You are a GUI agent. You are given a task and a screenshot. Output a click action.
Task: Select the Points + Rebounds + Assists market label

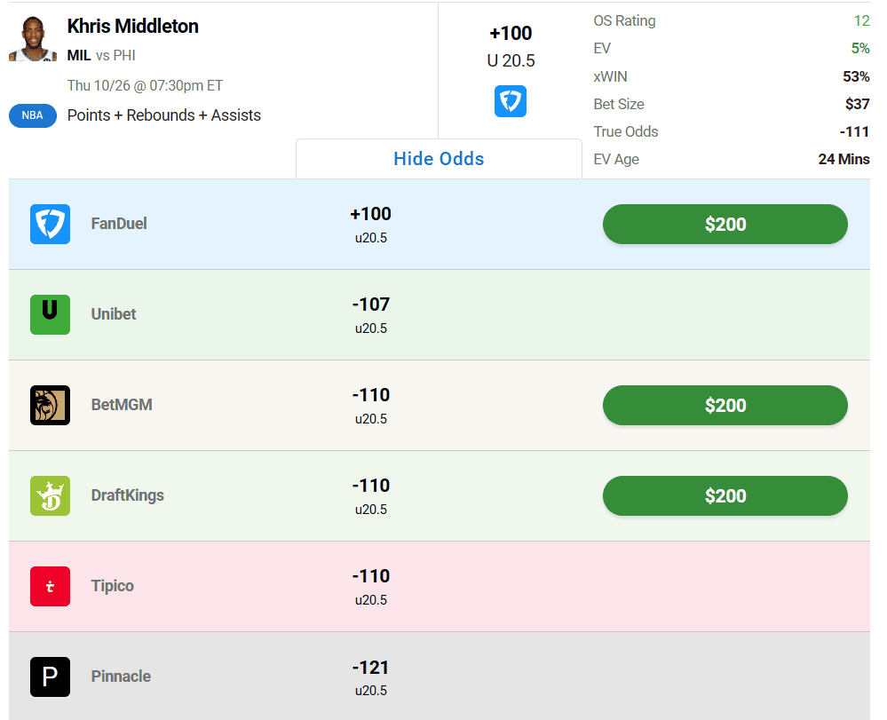164,115
